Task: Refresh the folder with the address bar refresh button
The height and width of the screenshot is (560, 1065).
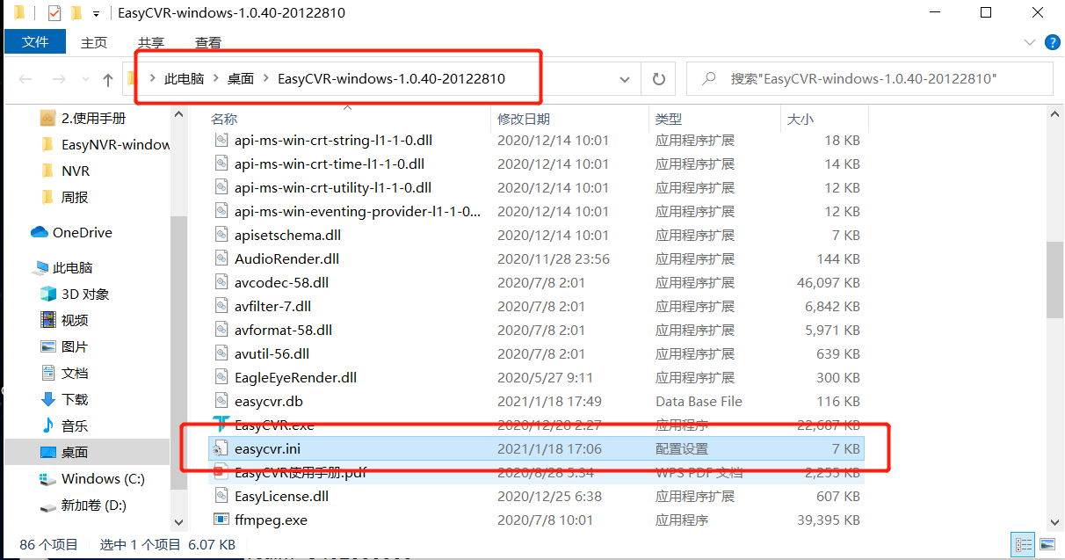Action: pos(659,79)
